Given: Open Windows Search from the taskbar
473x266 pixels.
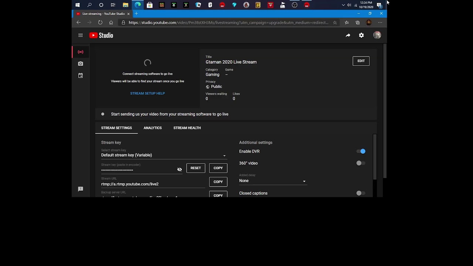Looking at the screenshot, I should [x=89, y=5].
